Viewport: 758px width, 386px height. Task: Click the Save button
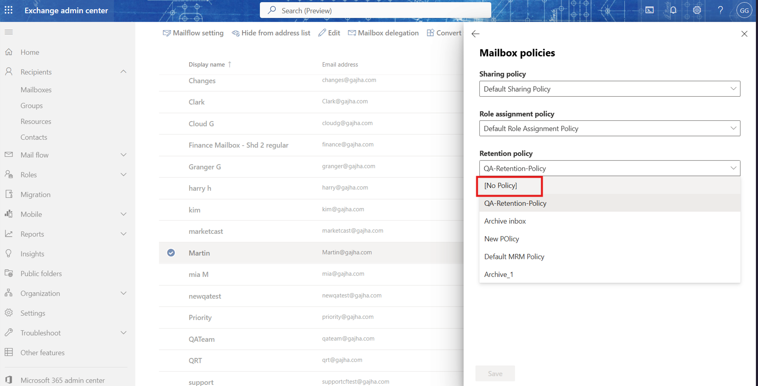(495, 373)
